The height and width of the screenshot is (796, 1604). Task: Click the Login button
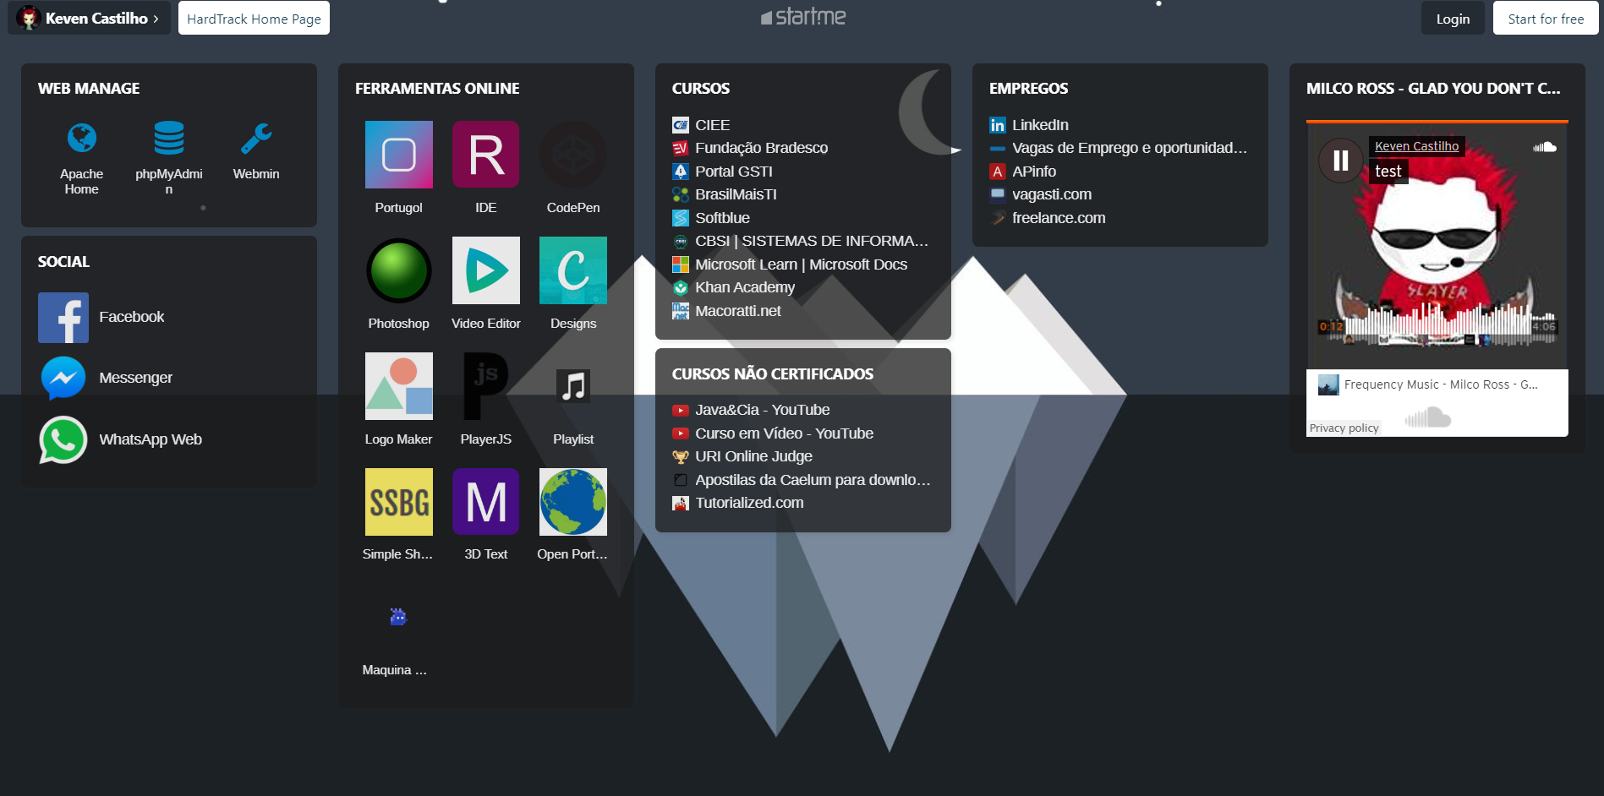click(x=1453, y=19)
